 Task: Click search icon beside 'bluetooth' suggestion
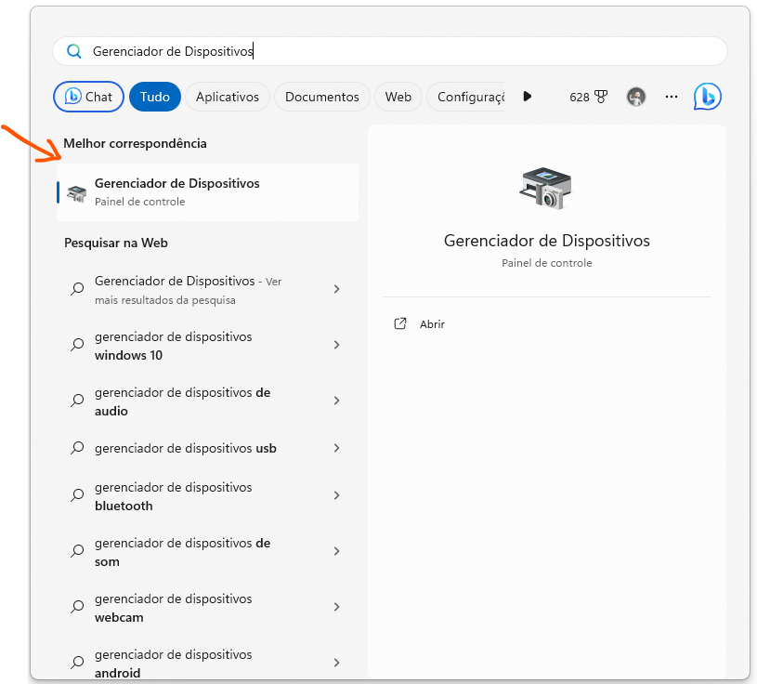coord(77,495)
